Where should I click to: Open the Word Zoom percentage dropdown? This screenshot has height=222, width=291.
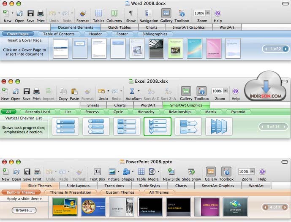(208, 13)
